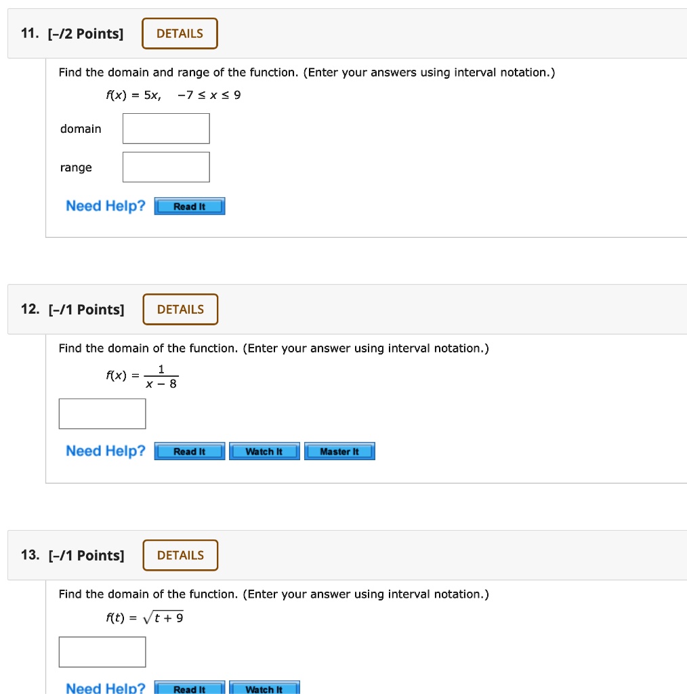This screenshot has height=694, width=687.
Task: Click Read It under question 13
Action: (189, 689)
